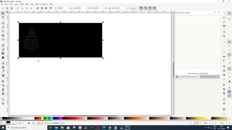The height and width of the screenshot is (130, 232).
Task: Select the Text tool
Action: (3, 57)
